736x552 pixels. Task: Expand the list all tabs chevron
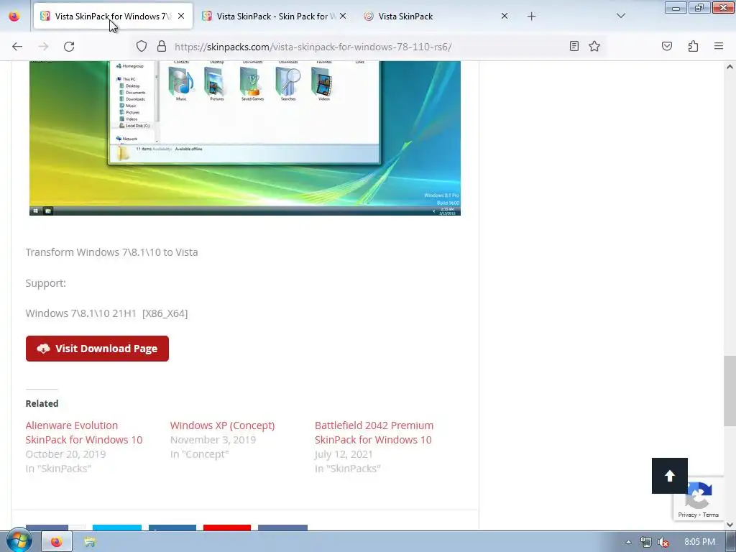tap(620, 16)
